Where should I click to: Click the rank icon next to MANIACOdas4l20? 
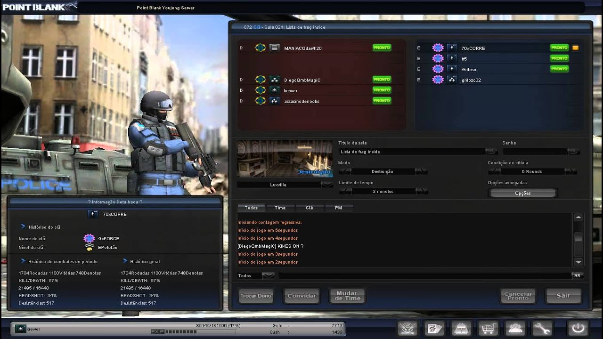275,48
